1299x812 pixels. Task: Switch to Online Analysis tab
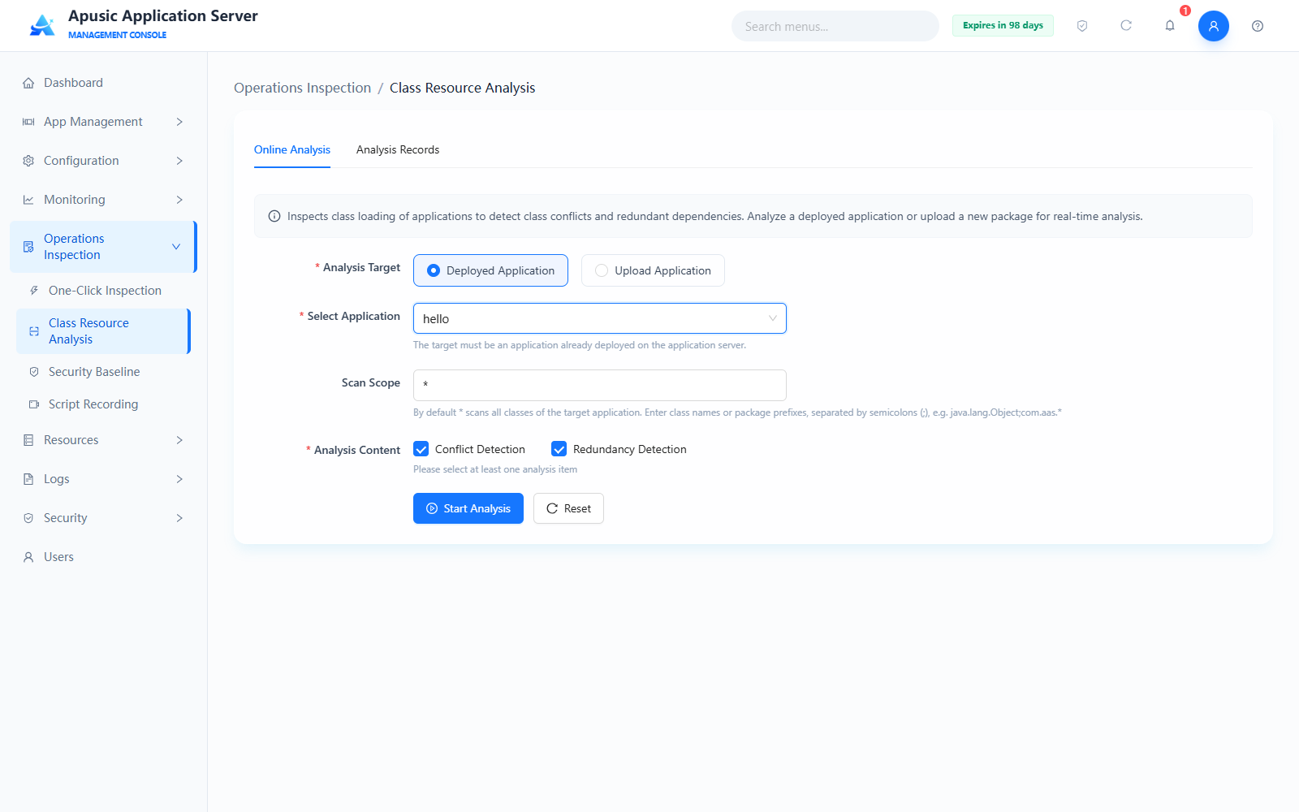point(292,149)
